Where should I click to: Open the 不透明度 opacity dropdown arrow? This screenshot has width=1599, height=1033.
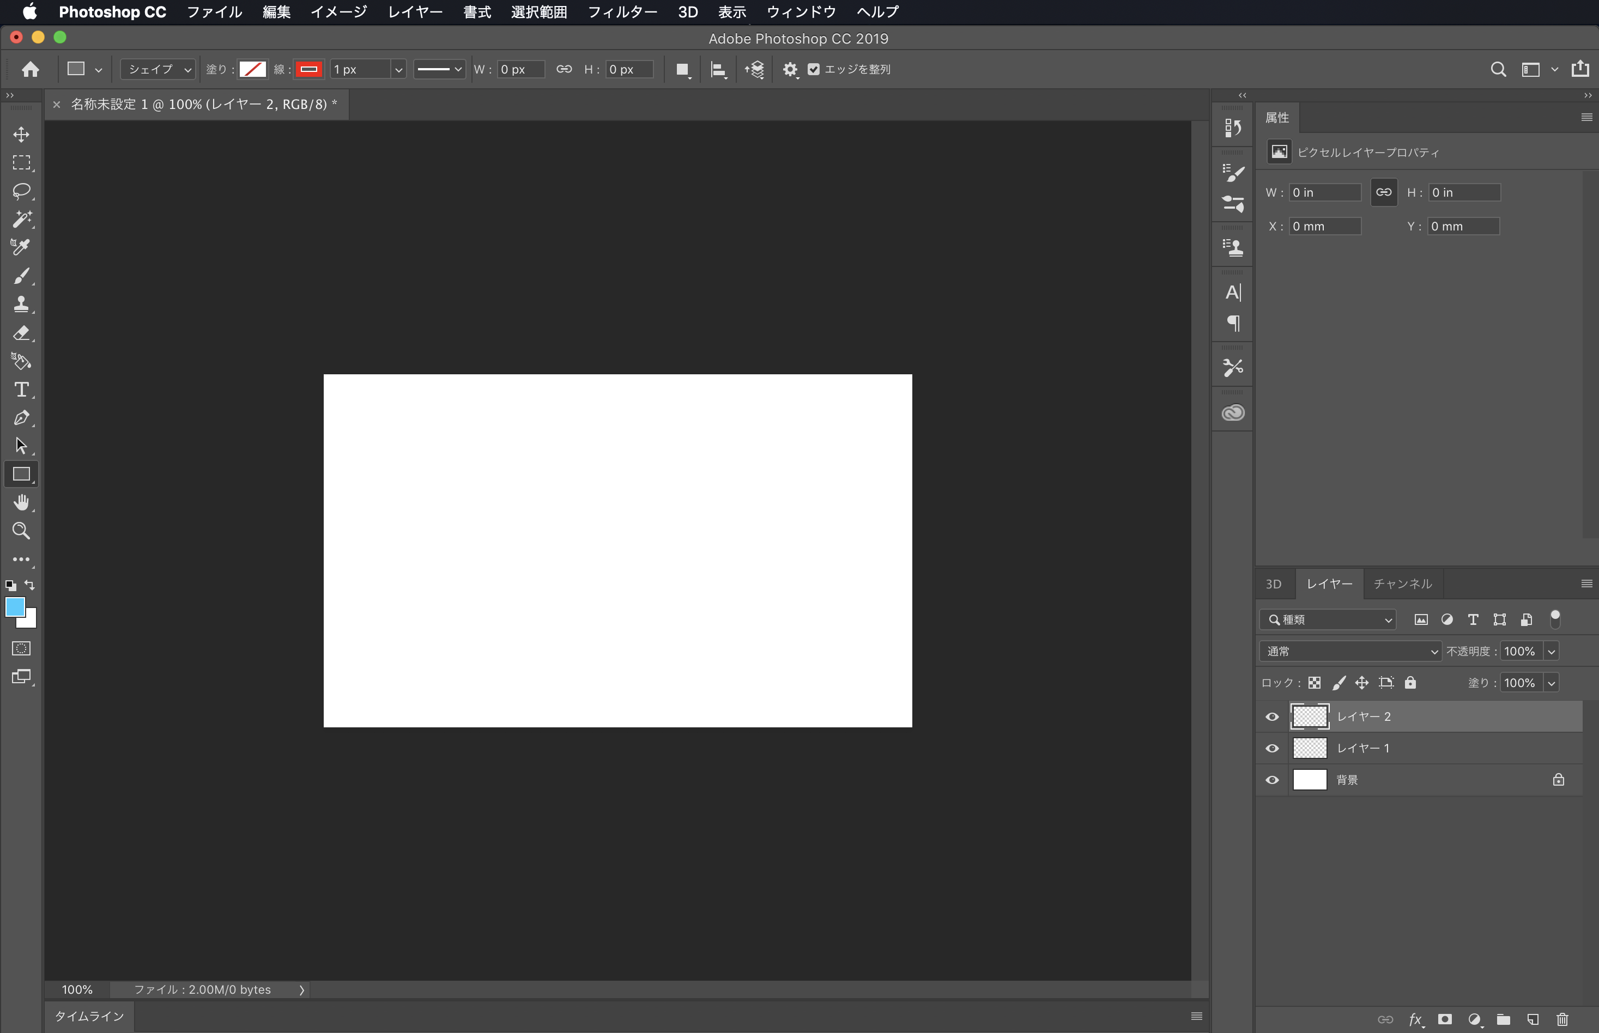click(1550, 651)
